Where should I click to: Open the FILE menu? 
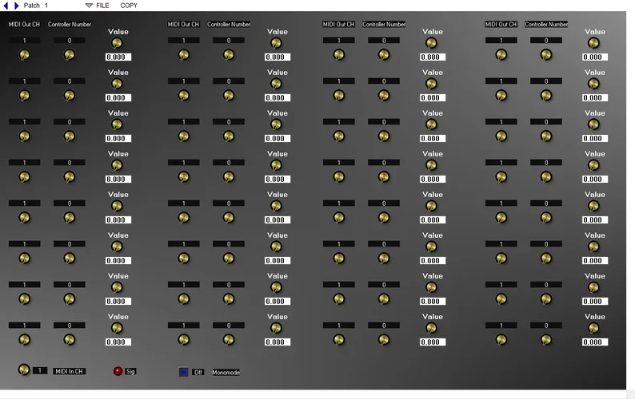tap(102, 6)
